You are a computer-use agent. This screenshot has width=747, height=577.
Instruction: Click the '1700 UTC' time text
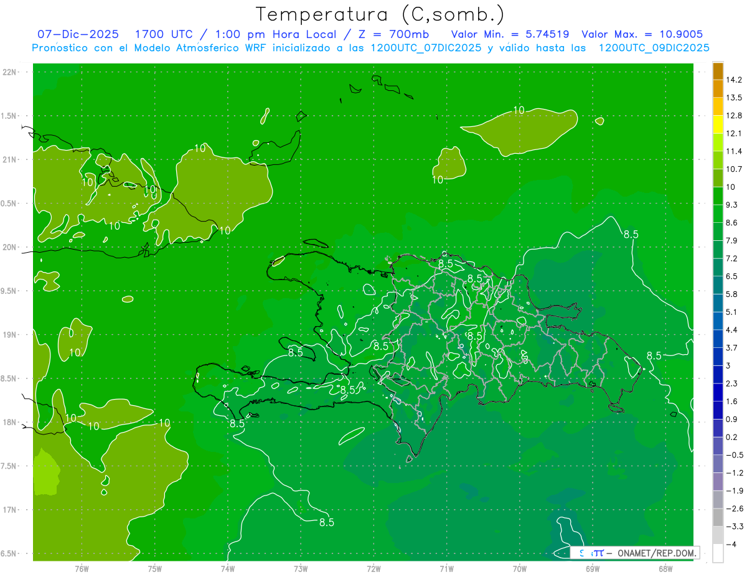click(x=164, y=34)
